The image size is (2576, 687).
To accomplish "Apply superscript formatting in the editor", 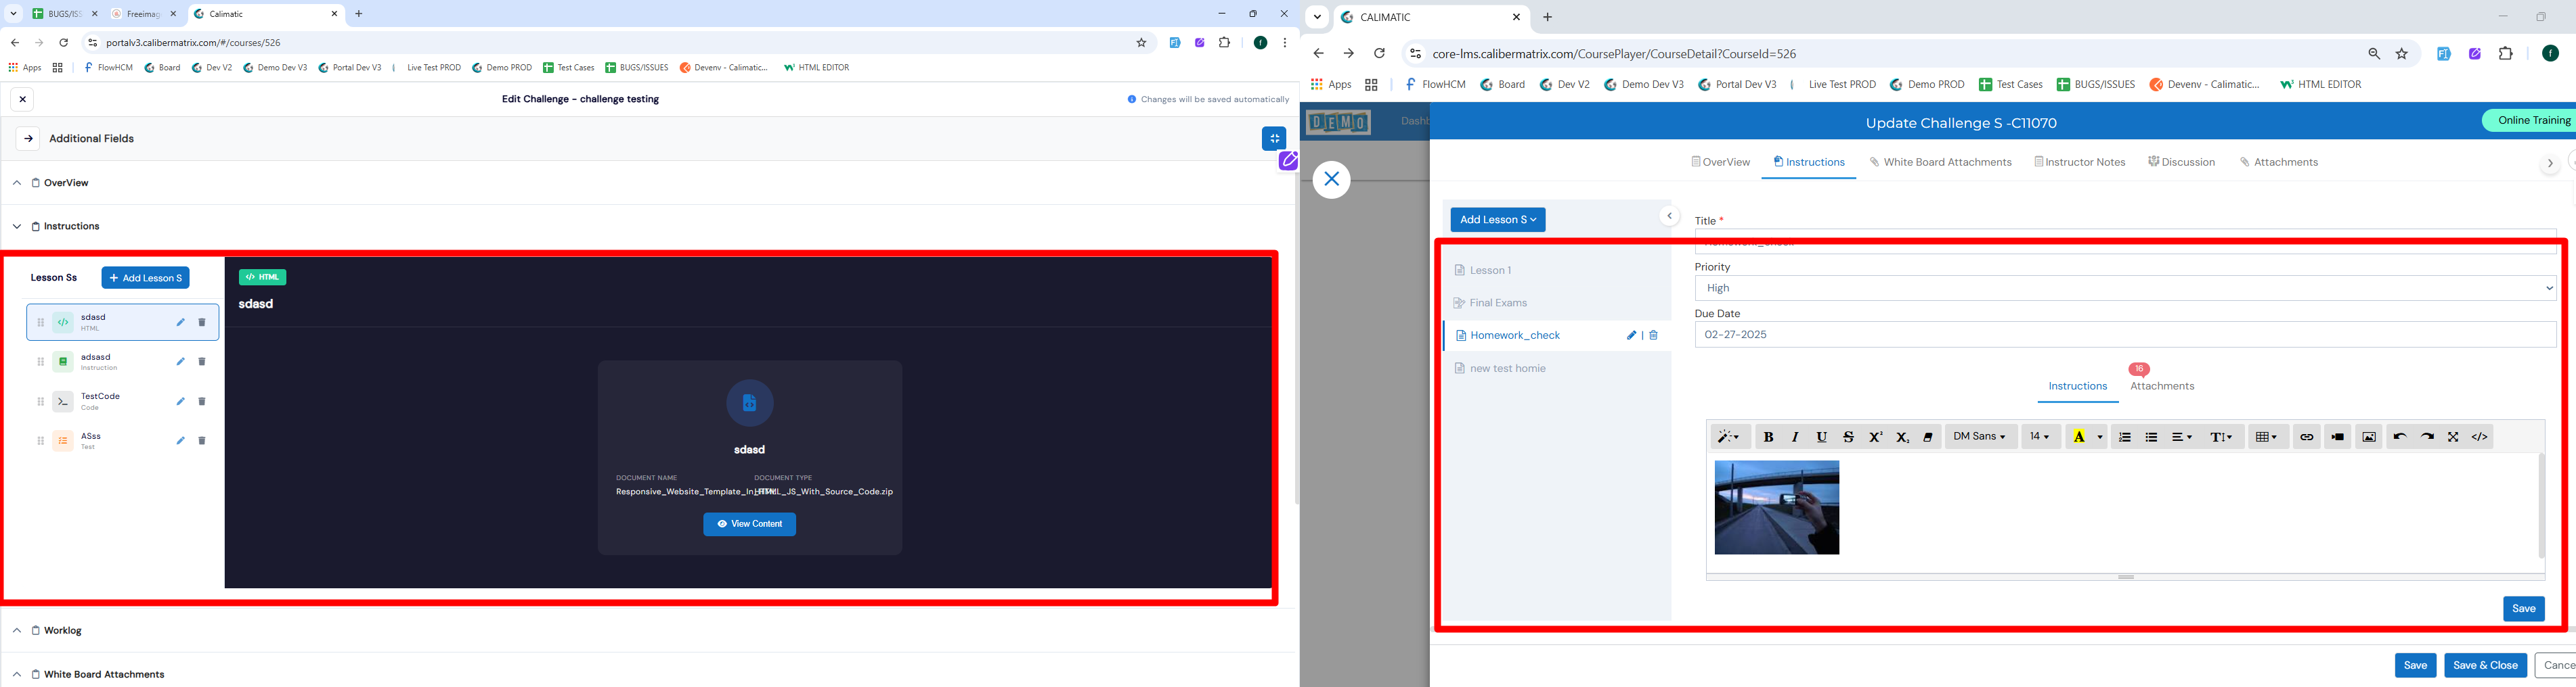I will pos(1876,437).
